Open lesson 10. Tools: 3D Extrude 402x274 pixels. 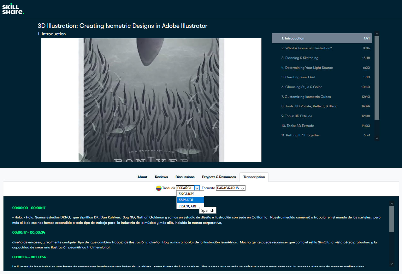pos(322,126)
